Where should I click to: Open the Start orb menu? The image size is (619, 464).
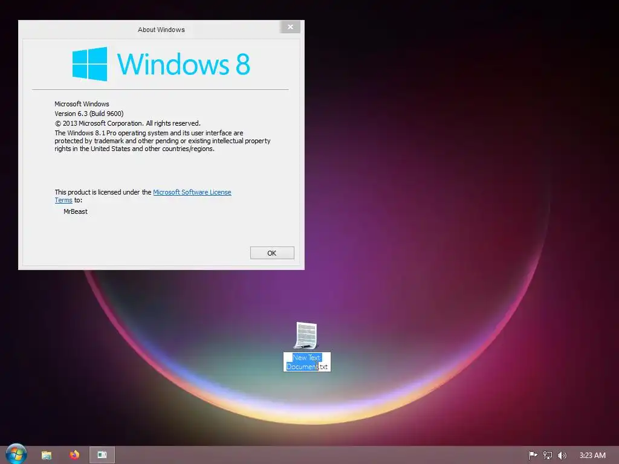[x=16, y=454]
